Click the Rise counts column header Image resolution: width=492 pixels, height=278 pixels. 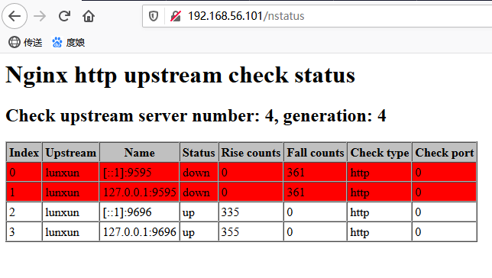point(251,153)
